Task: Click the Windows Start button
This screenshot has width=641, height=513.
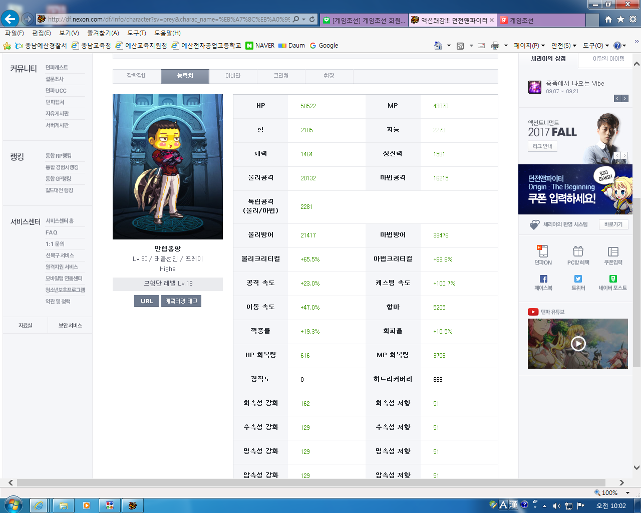Action: pos(13,504)
